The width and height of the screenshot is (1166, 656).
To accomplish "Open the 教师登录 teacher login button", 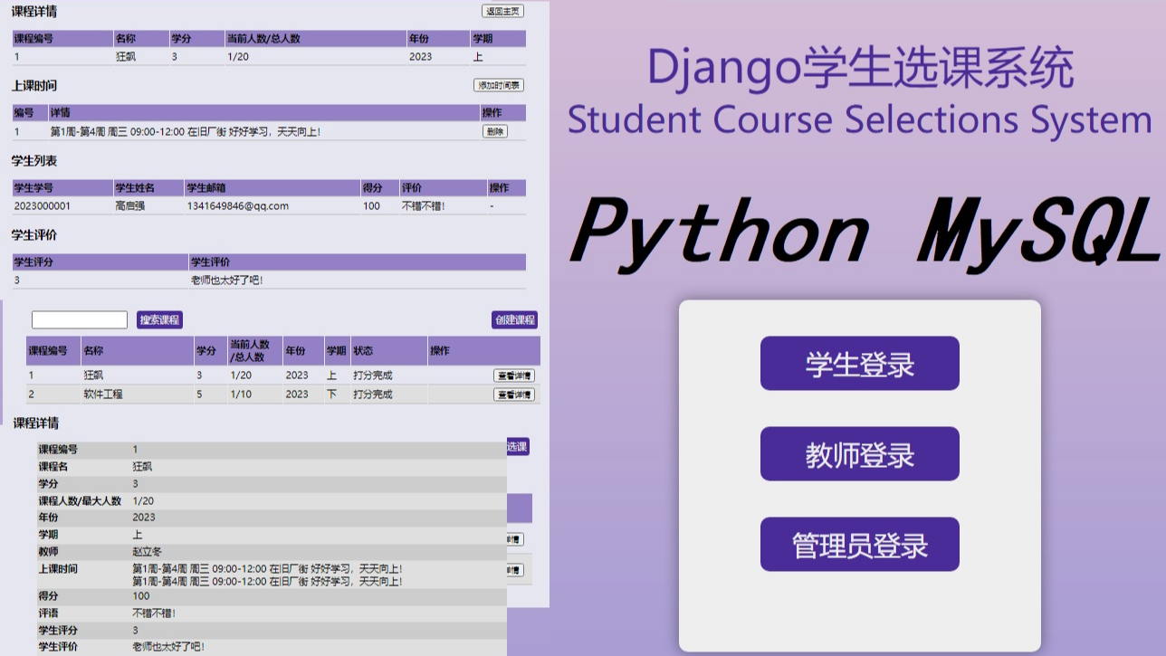I will point(859,454).
